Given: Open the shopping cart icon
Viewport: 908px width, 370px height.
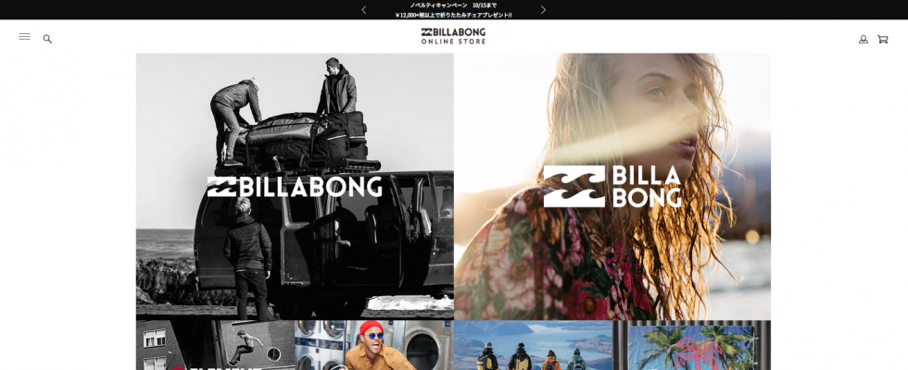Looking at the screenshot, I should [x=882, y=39].
